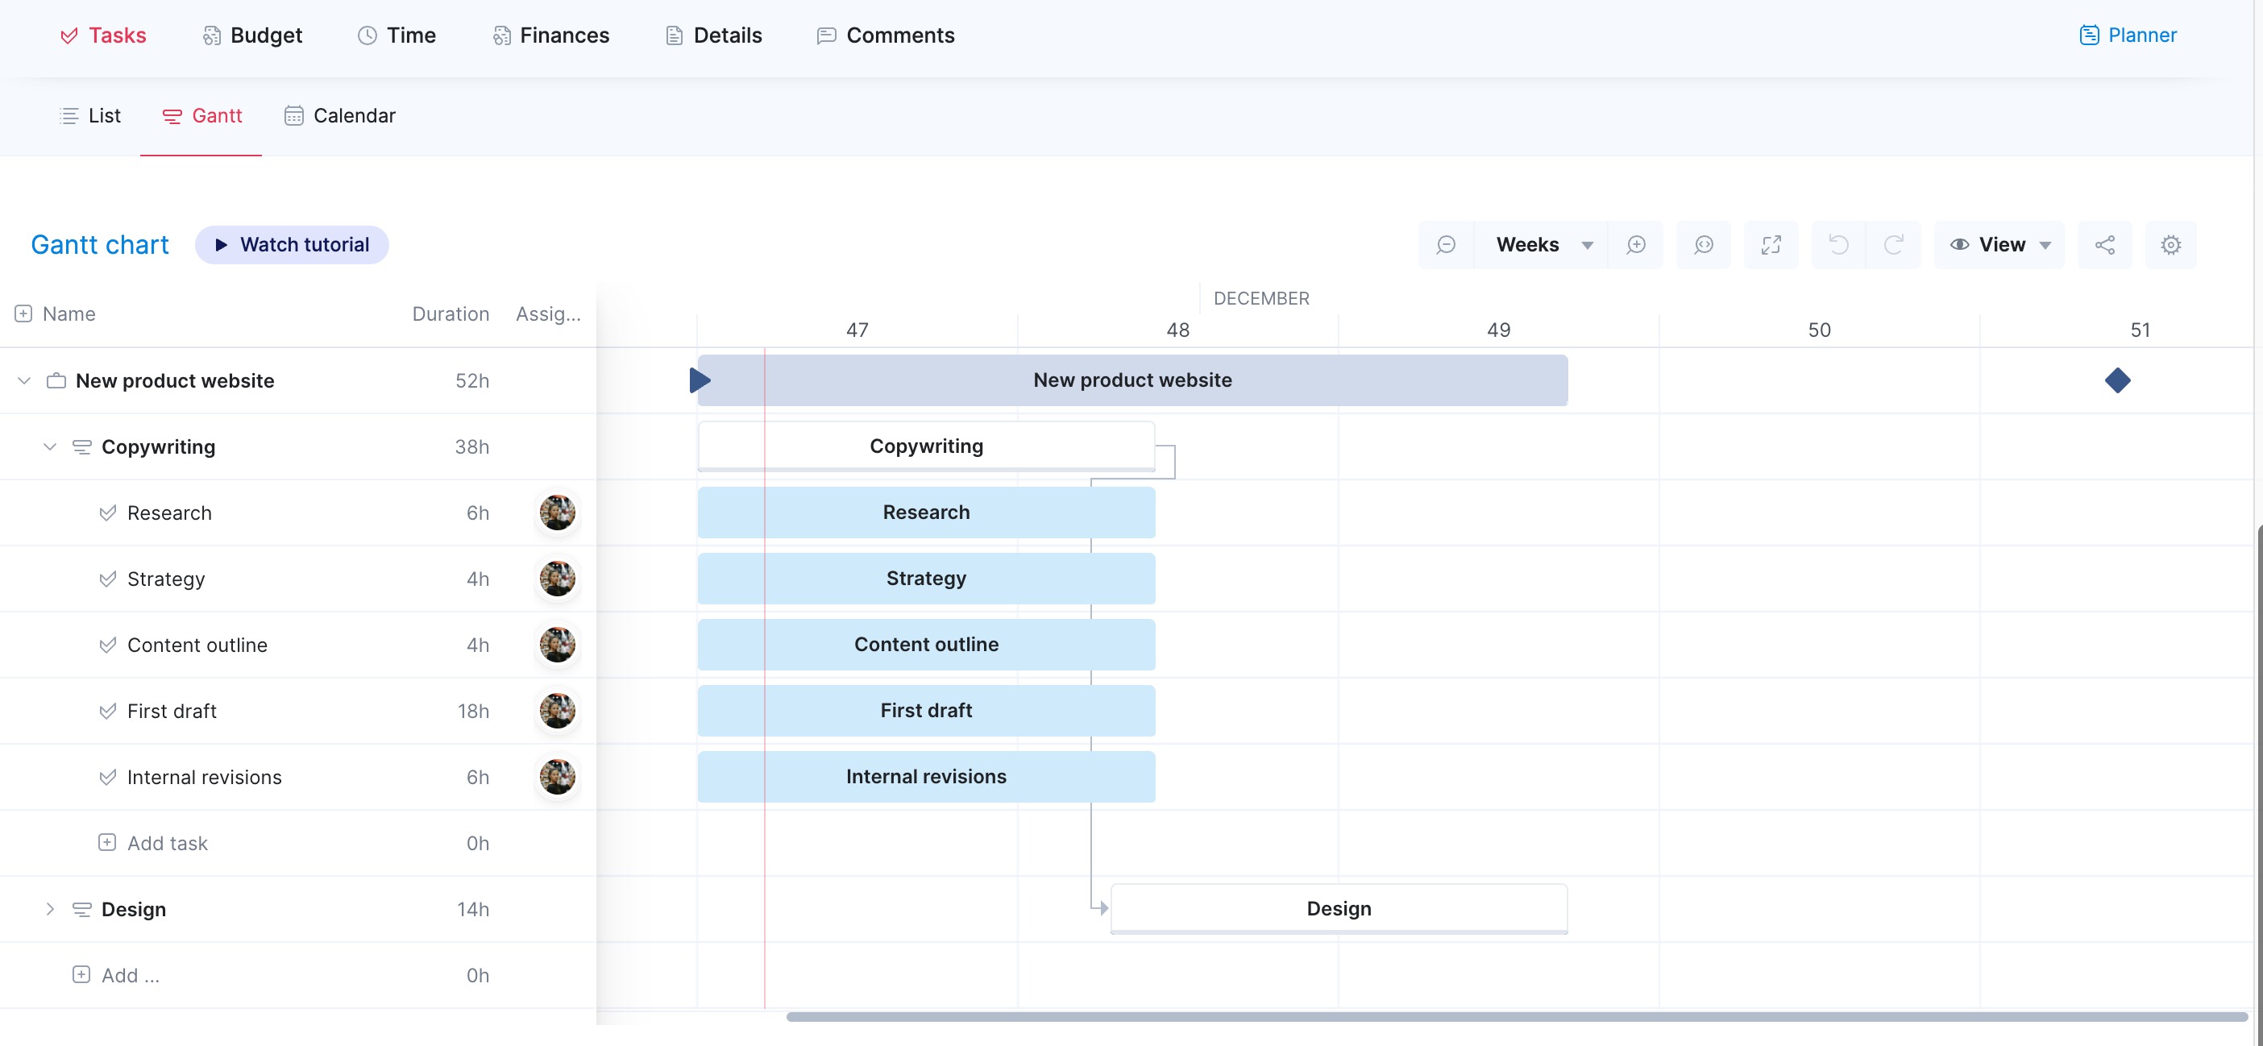Open sharing options for the chart

click(2105, 244)
